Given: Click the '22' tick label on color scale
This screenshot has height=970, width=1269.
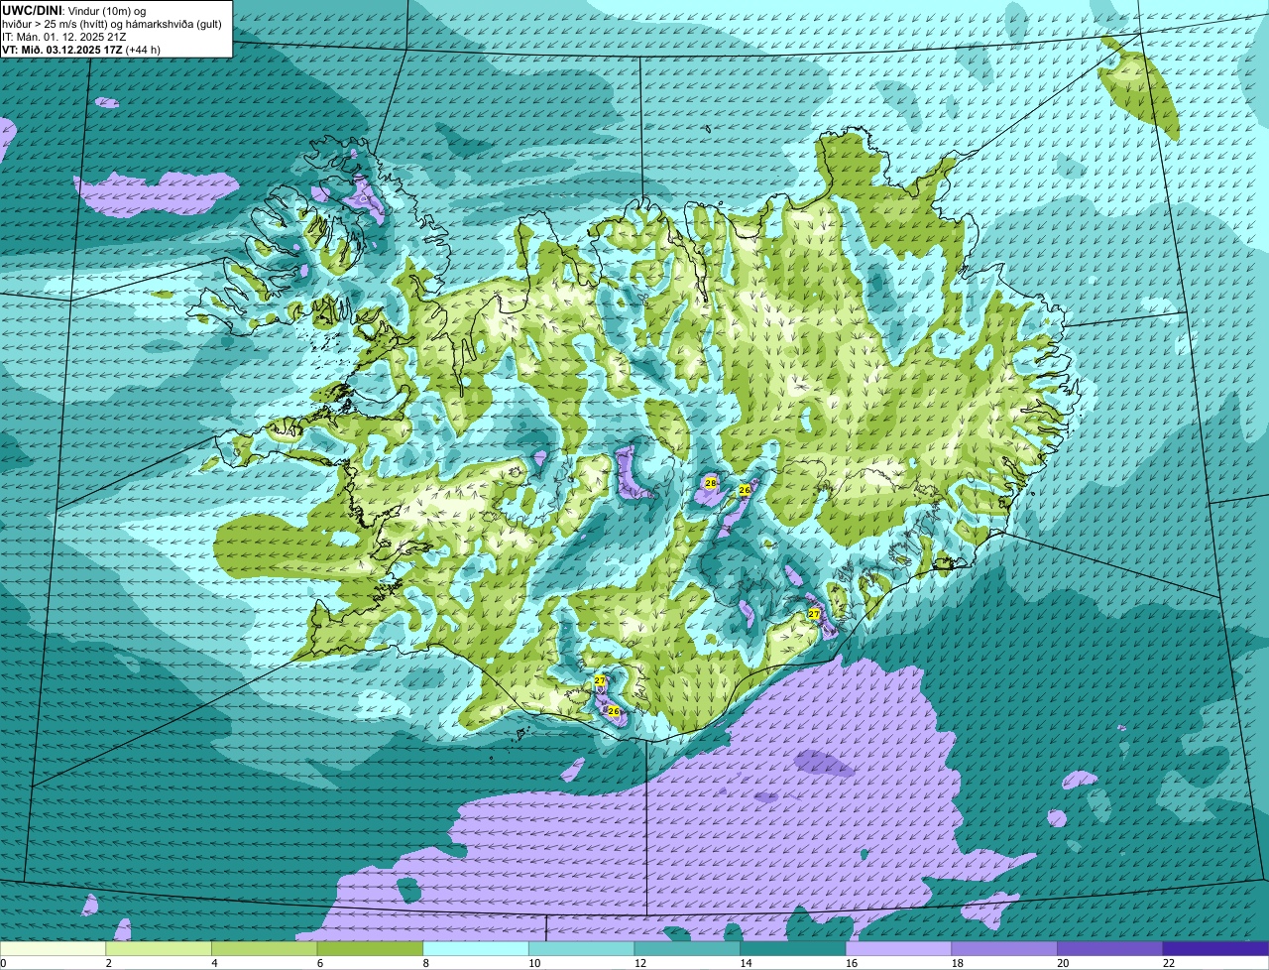Looking at the screenshot, I should tap(1169, 962).
